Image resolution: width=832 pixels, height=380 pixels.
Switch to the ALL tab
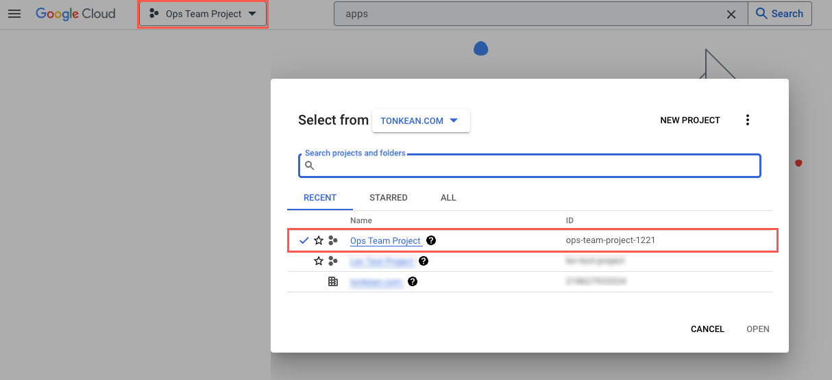[448, 198]
